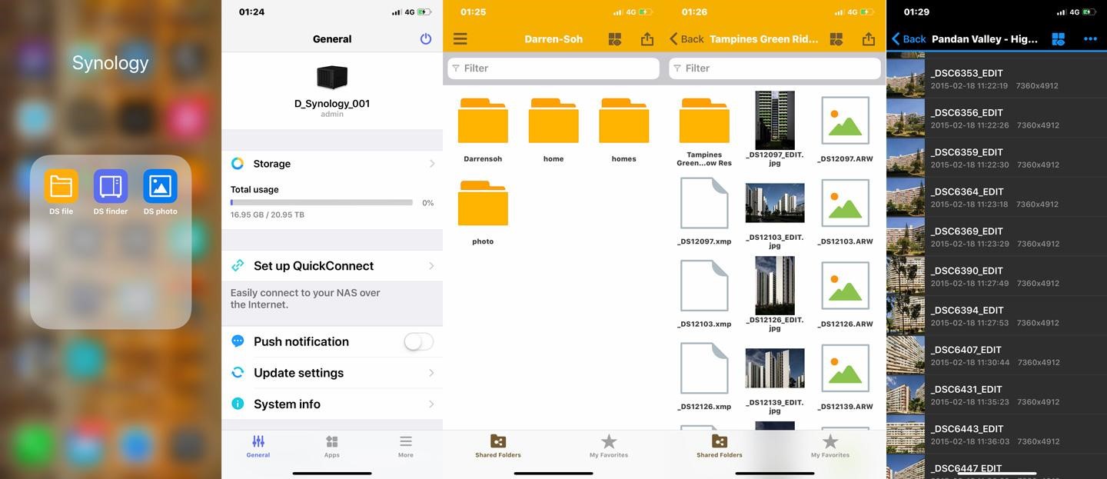The image size is (1107, 479).
Task: Open the _DSC6364_EDIT photo row
Action: click(x=996, y=198)
